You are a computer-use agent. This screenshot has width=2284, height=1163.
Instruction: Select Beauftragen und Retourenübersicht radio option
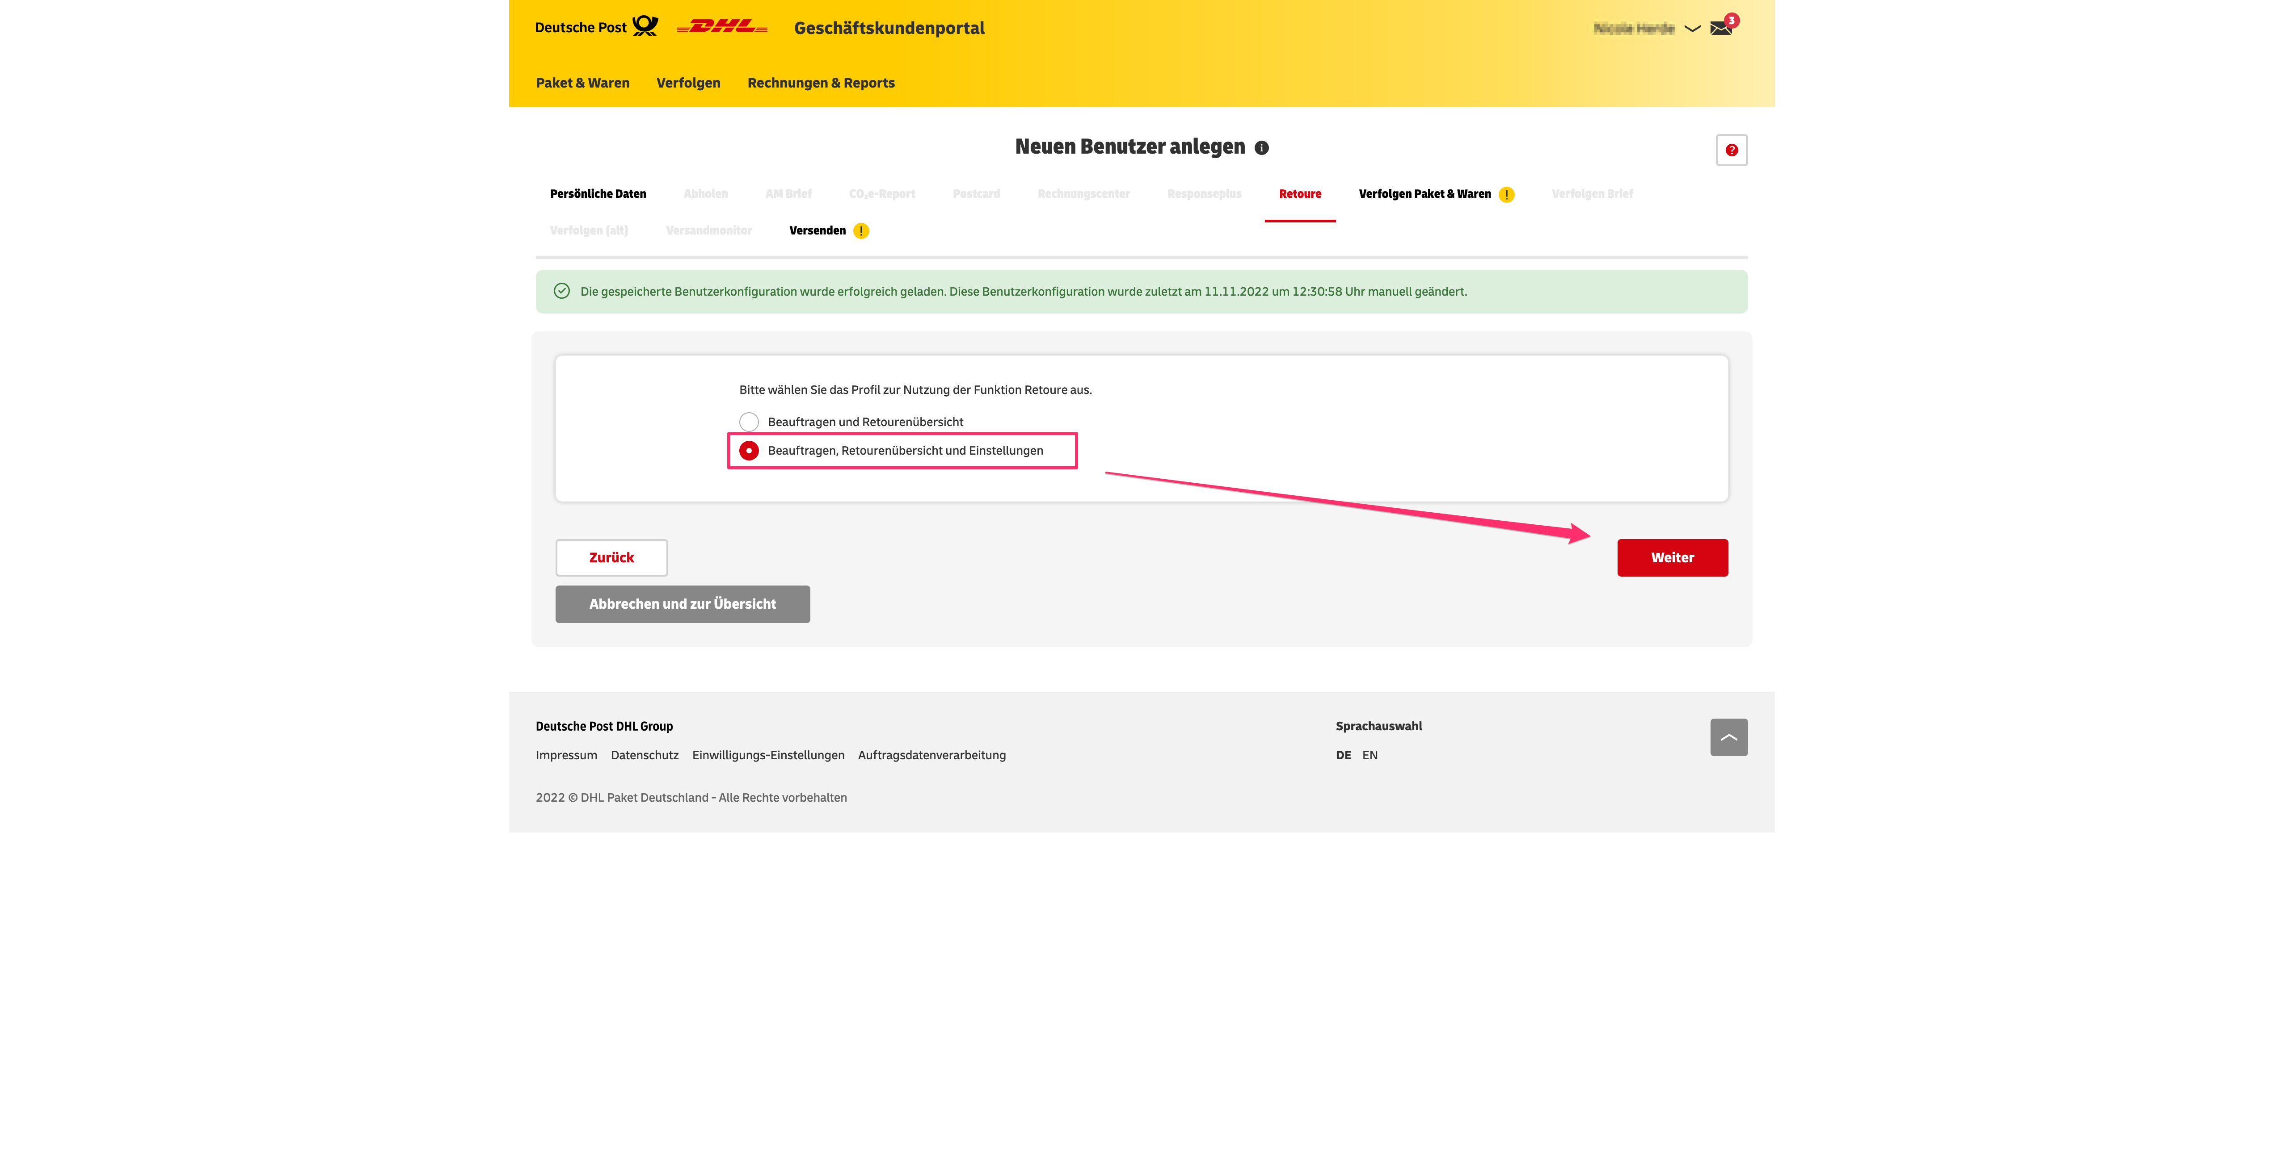pyautogui.click(x=749, y=422)
